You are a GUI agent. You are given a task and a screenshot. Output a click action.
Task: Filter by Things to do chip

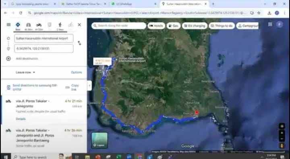tap(222, 26)
